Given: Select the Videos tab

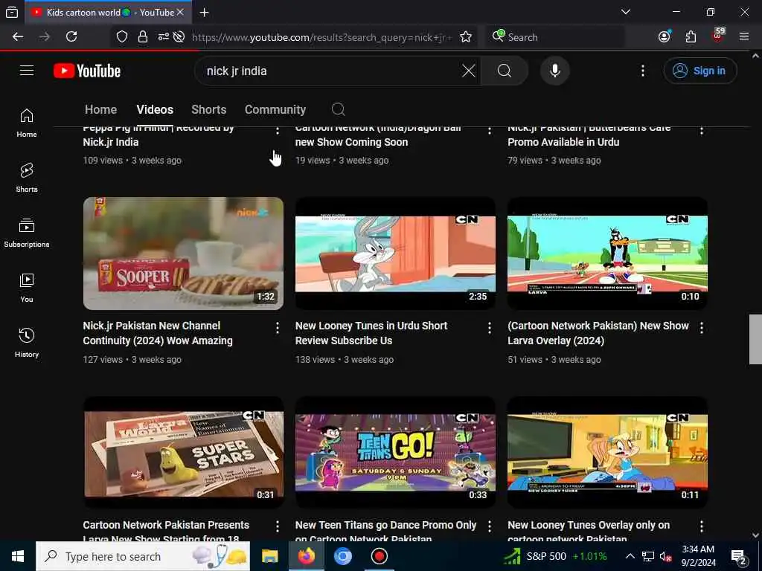Looking at the screenshot, I should [x=155, y=110].
